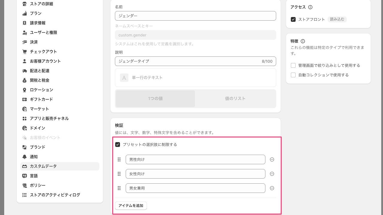Click the ストアのアクティビティログ list icon

pos(25,195)
